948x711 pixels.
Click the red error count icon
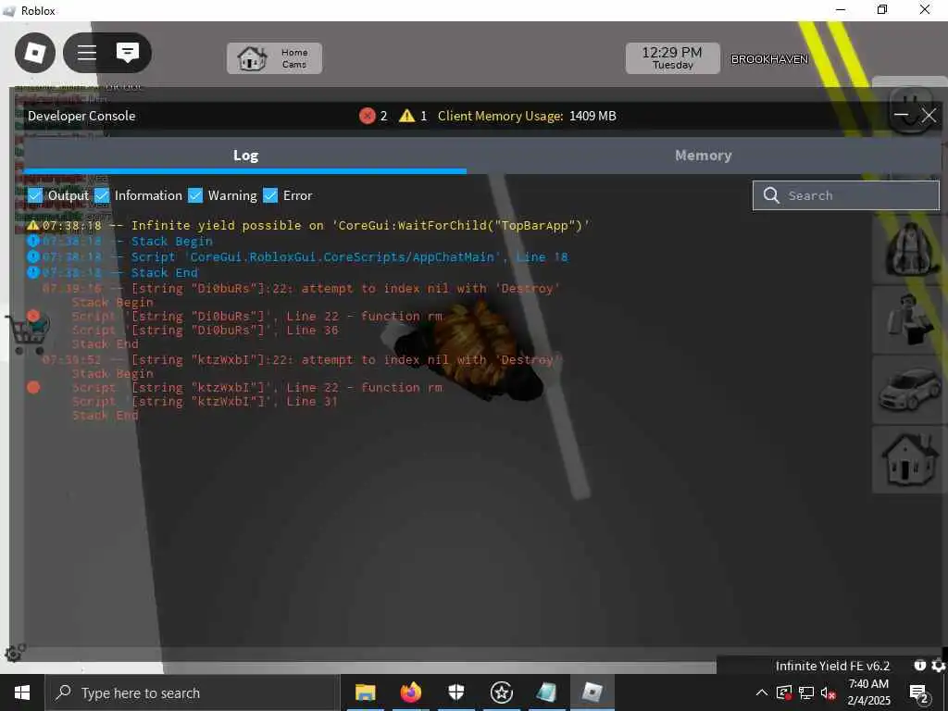pyautogui.click(x=367, y=116)
